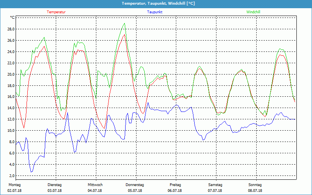The image size is (312, 195).
Task: Click the date 03.07.18
Action: [x=55, y=191]
